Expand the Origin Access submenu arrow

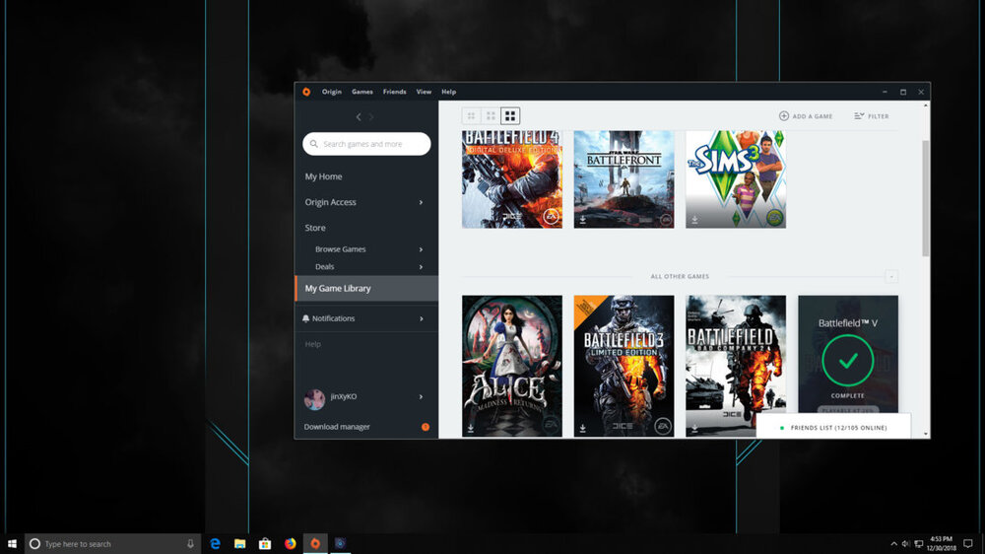tap(421, 202)
